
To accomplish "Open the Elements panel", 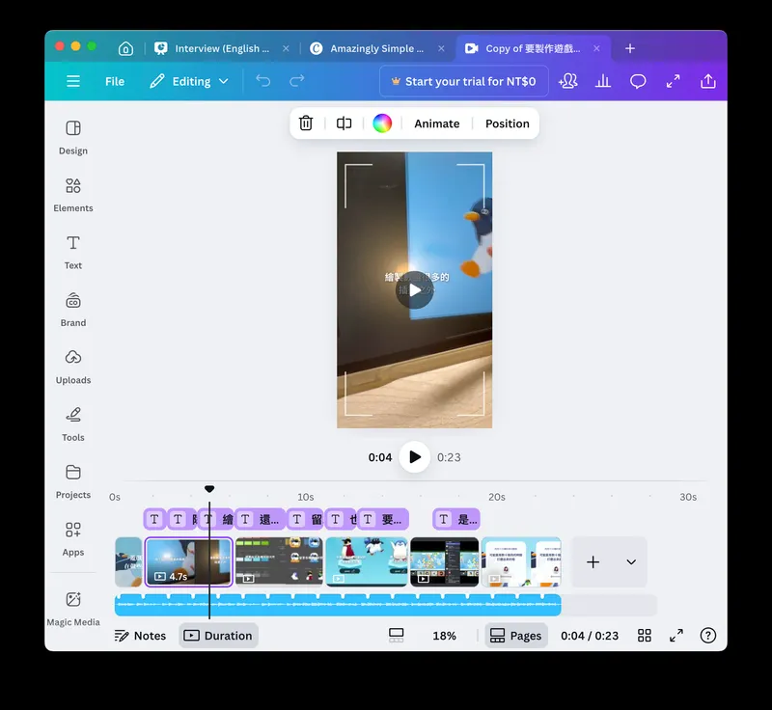I will (73, 195).
